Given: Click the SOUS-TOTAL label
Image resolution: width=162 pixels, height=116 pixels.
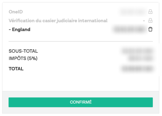Looking at the screenshot, I should (23, 51).
